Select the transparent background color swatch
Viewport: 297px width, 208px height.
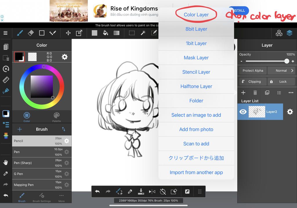point(32,57)
